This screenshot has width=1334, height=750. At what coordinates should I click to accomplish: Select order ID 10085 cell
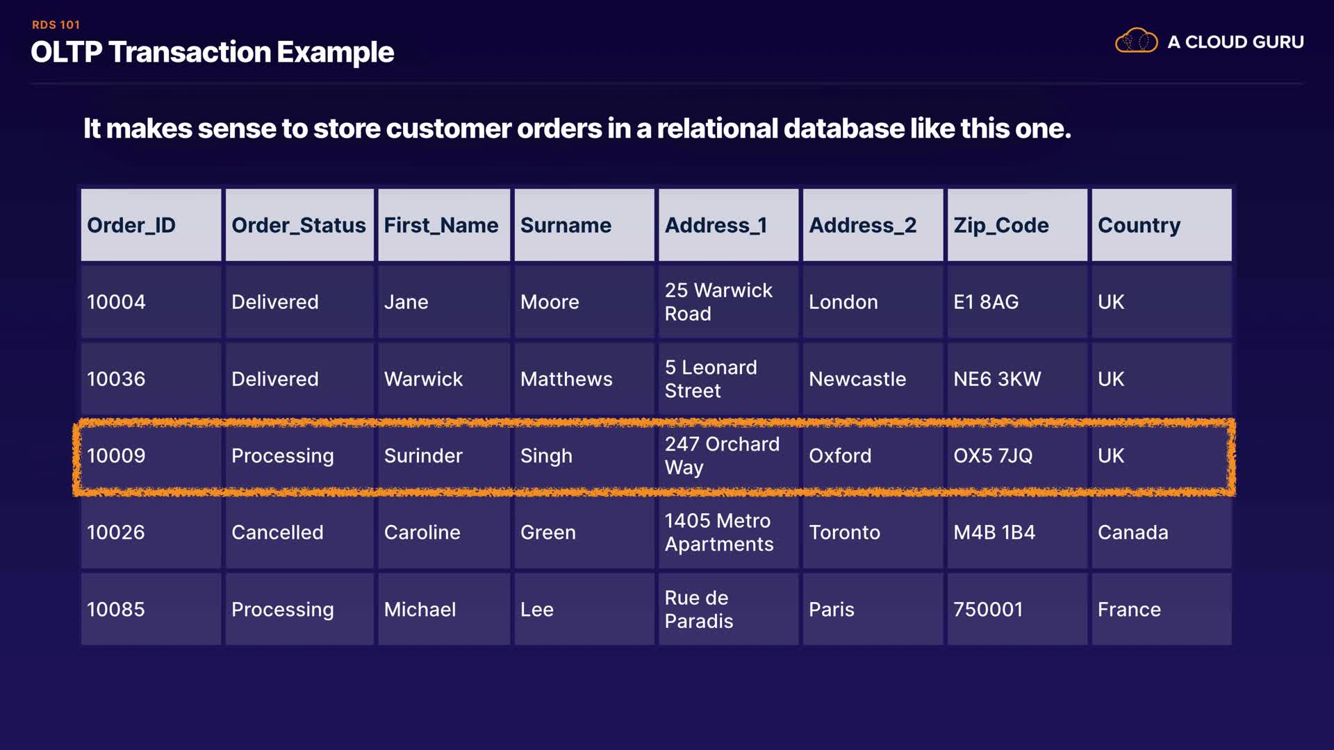click(116, 610)
